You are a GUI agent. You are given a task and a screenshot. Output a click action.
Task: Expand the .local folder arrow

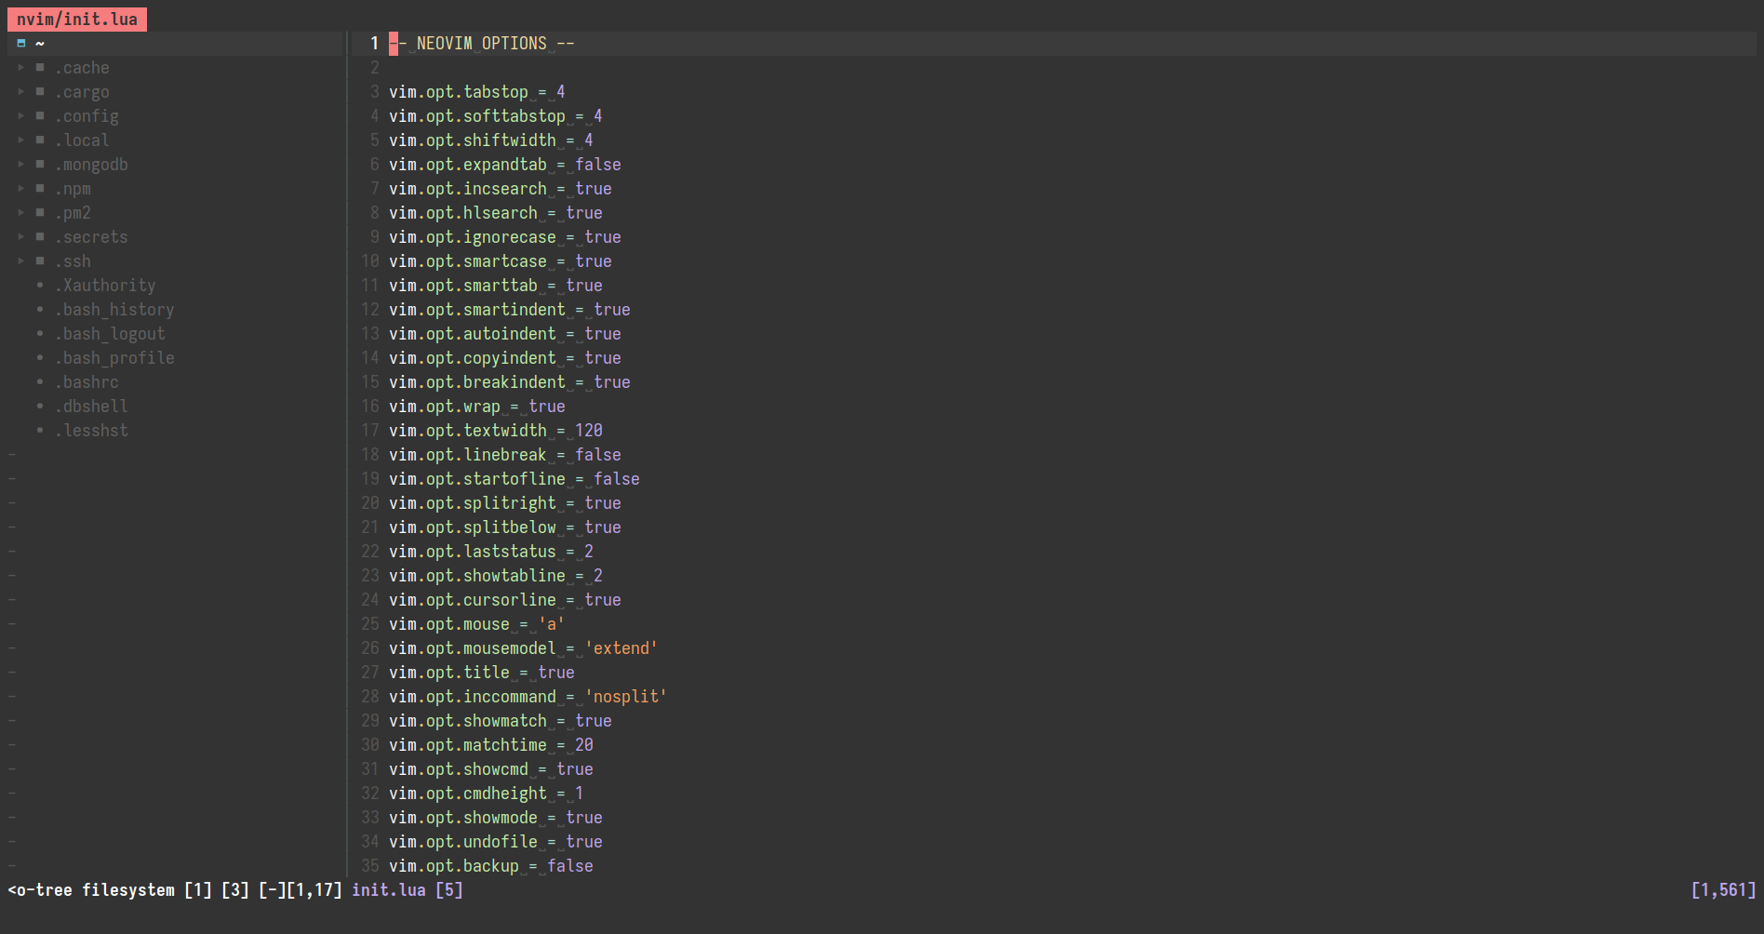(21, 140)
